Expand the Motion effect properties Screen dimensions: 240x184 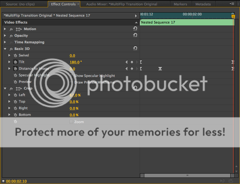5,29
